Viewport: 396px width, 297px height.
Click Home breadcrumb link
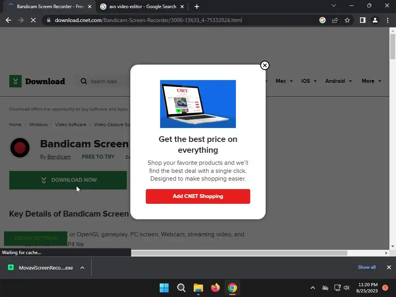[15, 125]
